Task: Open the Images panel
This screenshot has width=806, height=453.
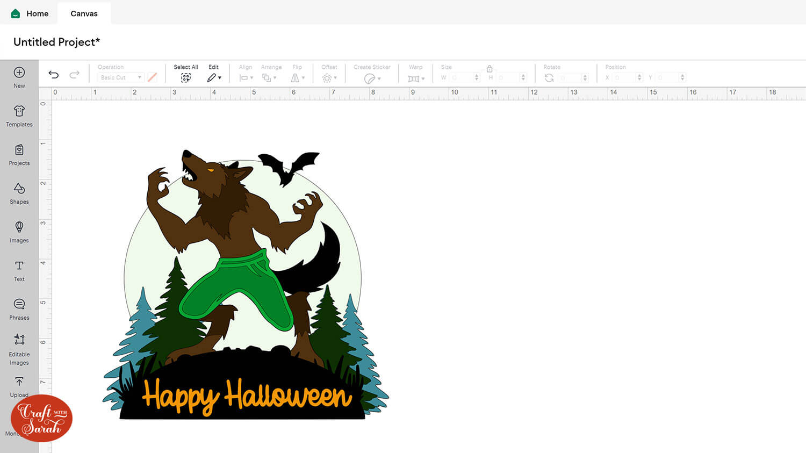Action: [19, 232]
